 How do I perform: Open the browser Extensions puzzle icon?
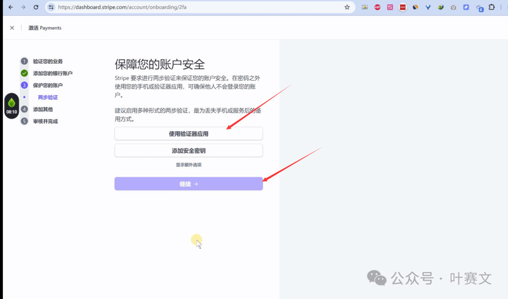click(x=492, y=8)
